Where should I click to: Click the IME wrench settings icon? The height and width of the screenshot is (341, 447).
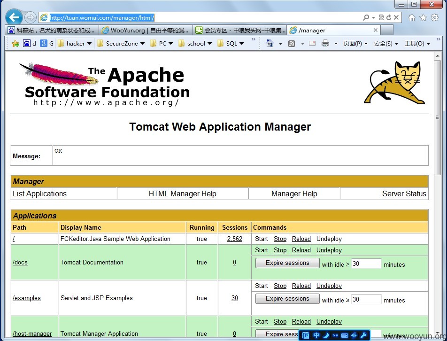(363, 335)
